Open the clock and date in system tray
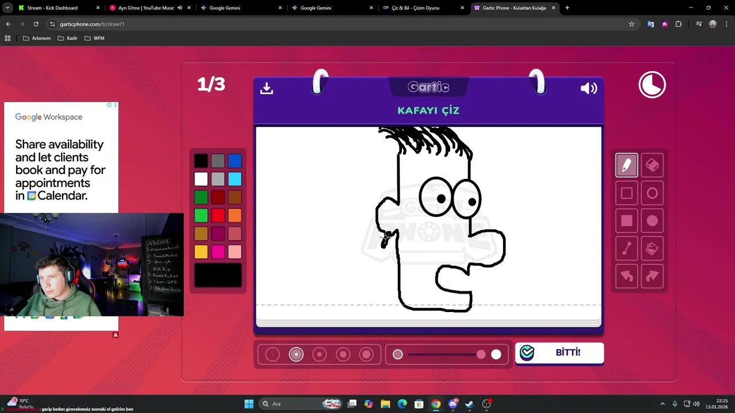Image resolution: width=735 pixels, height=413 pixels. pyautogui.click(x=717, y=404)
